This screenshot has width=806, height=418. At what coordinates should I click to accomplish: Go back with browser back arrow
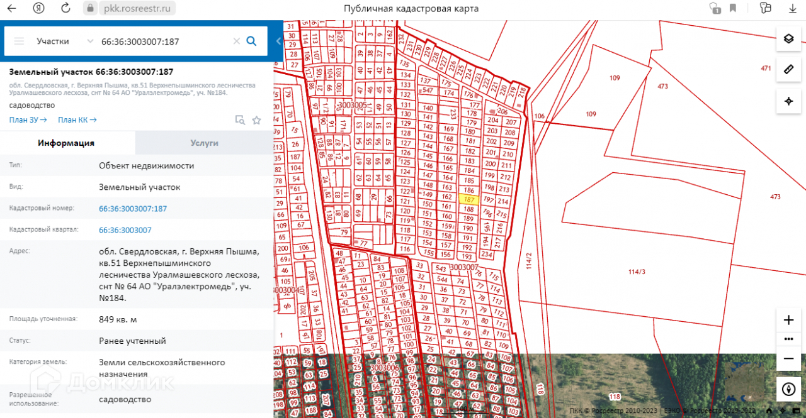click(x=12, y=8)
